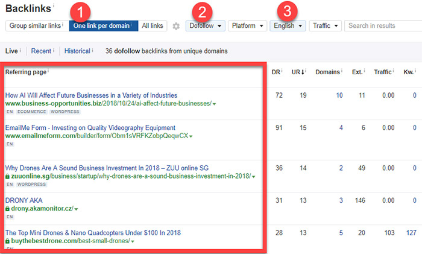Screen dimensions: 422x254
Task: Click the ECOMMERCE tag on business-opportunities row
Action: (32, 112)
